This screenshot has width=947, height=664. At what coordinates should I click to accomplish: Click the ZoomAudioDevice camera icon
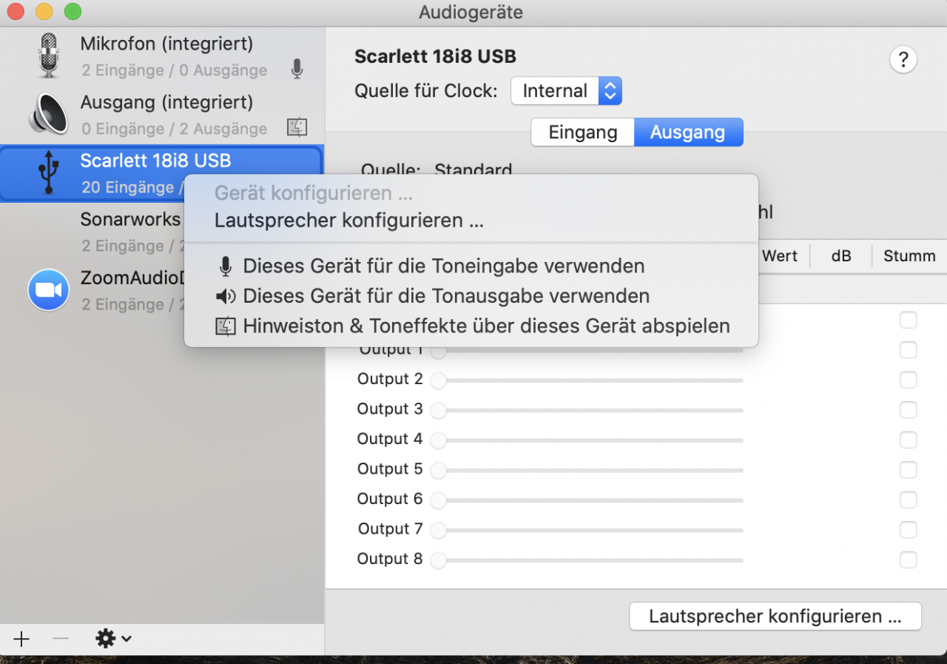[49, 289]
